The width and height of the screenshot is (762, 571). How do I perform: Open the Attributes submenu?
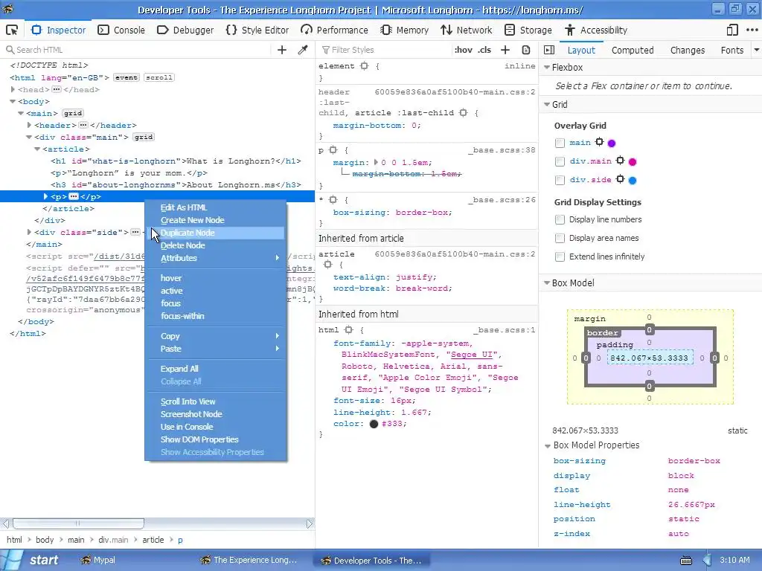[x=215, y=258]
